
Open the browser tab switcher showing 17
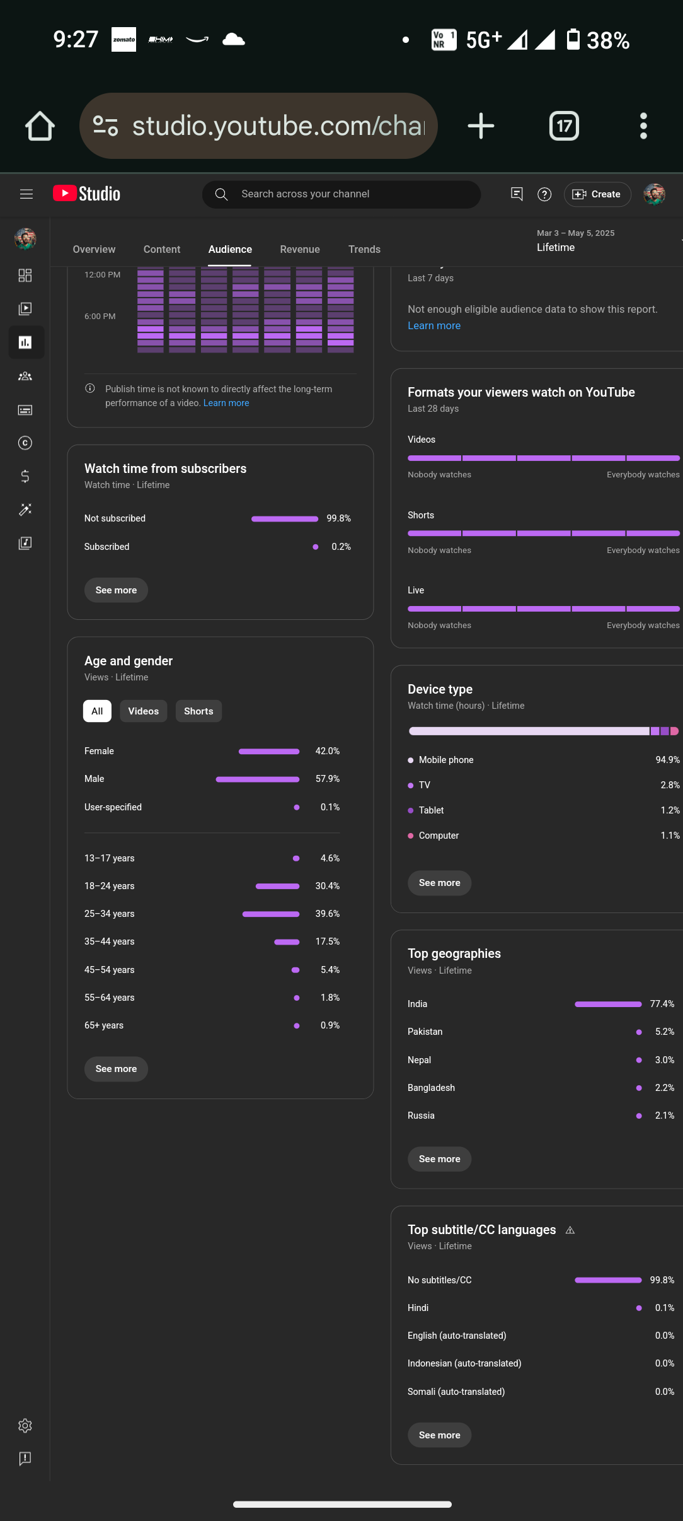click(x=564, y=126)
